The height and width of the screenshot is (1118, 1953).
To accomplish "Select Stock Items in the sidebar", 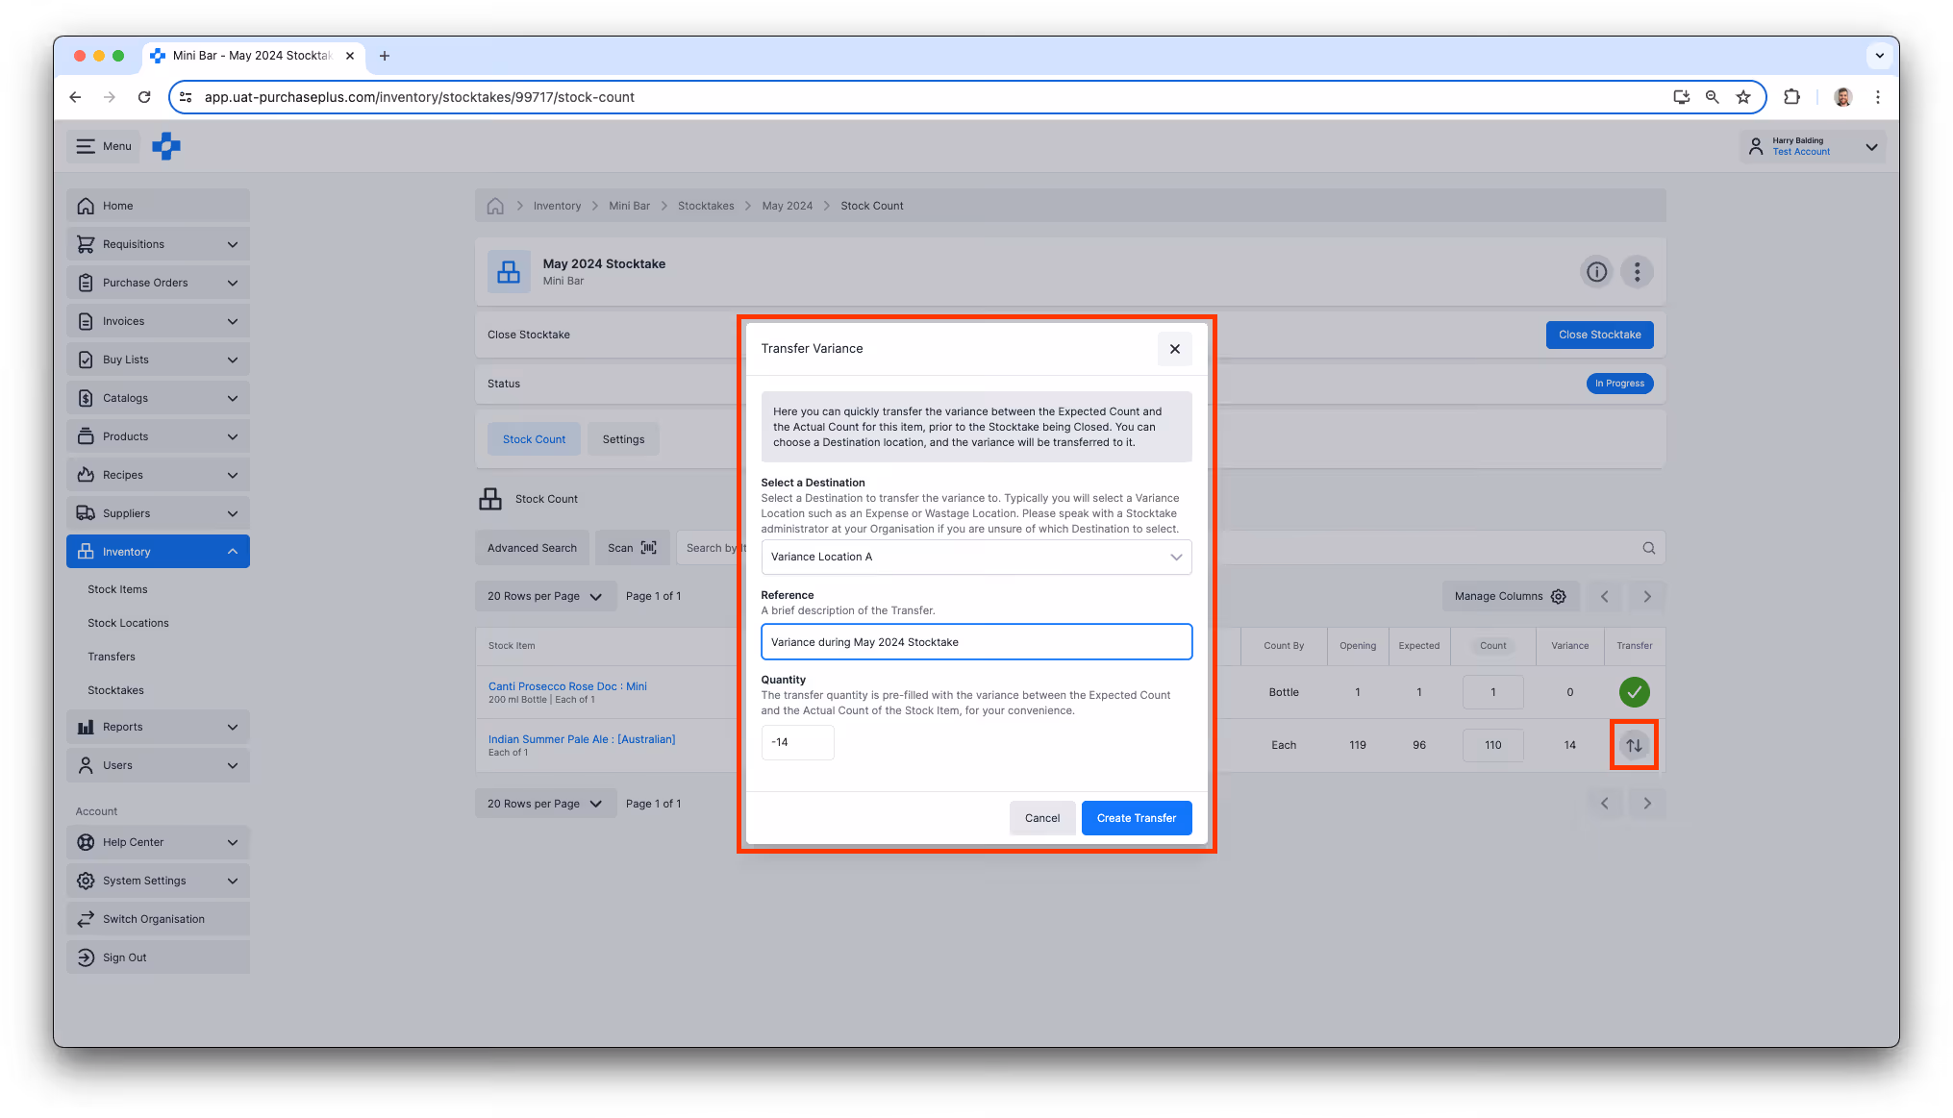I will click(117, 588).
